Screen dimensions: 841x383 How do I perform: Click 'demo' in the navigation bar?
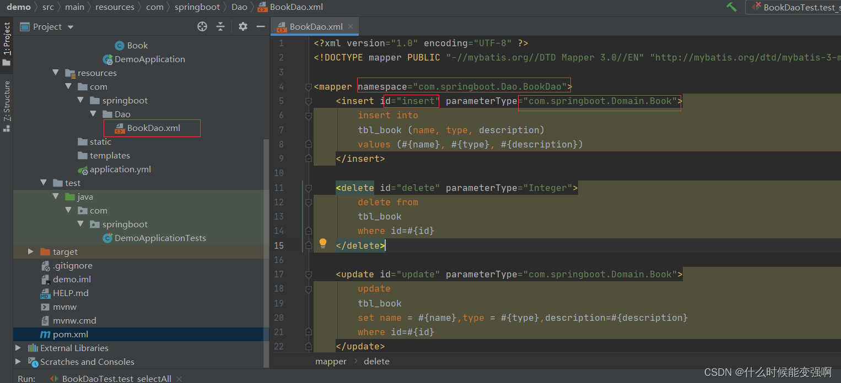(18, 7)
